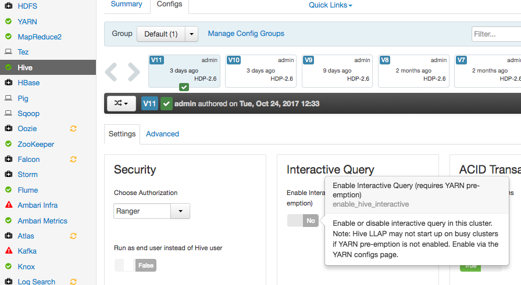Click the Falcon restart-required refresh icon

(73, 159)
